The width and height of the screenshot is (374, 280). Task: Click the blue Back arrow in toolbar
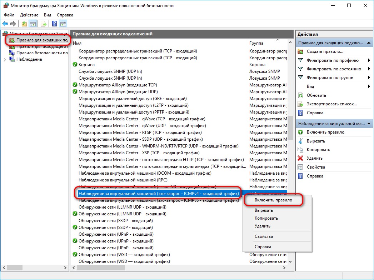[5, 24]
